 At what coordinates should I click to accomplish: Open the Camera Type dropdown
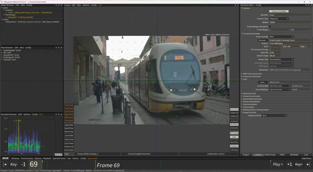pyautogui.click(x=279, y=19)
